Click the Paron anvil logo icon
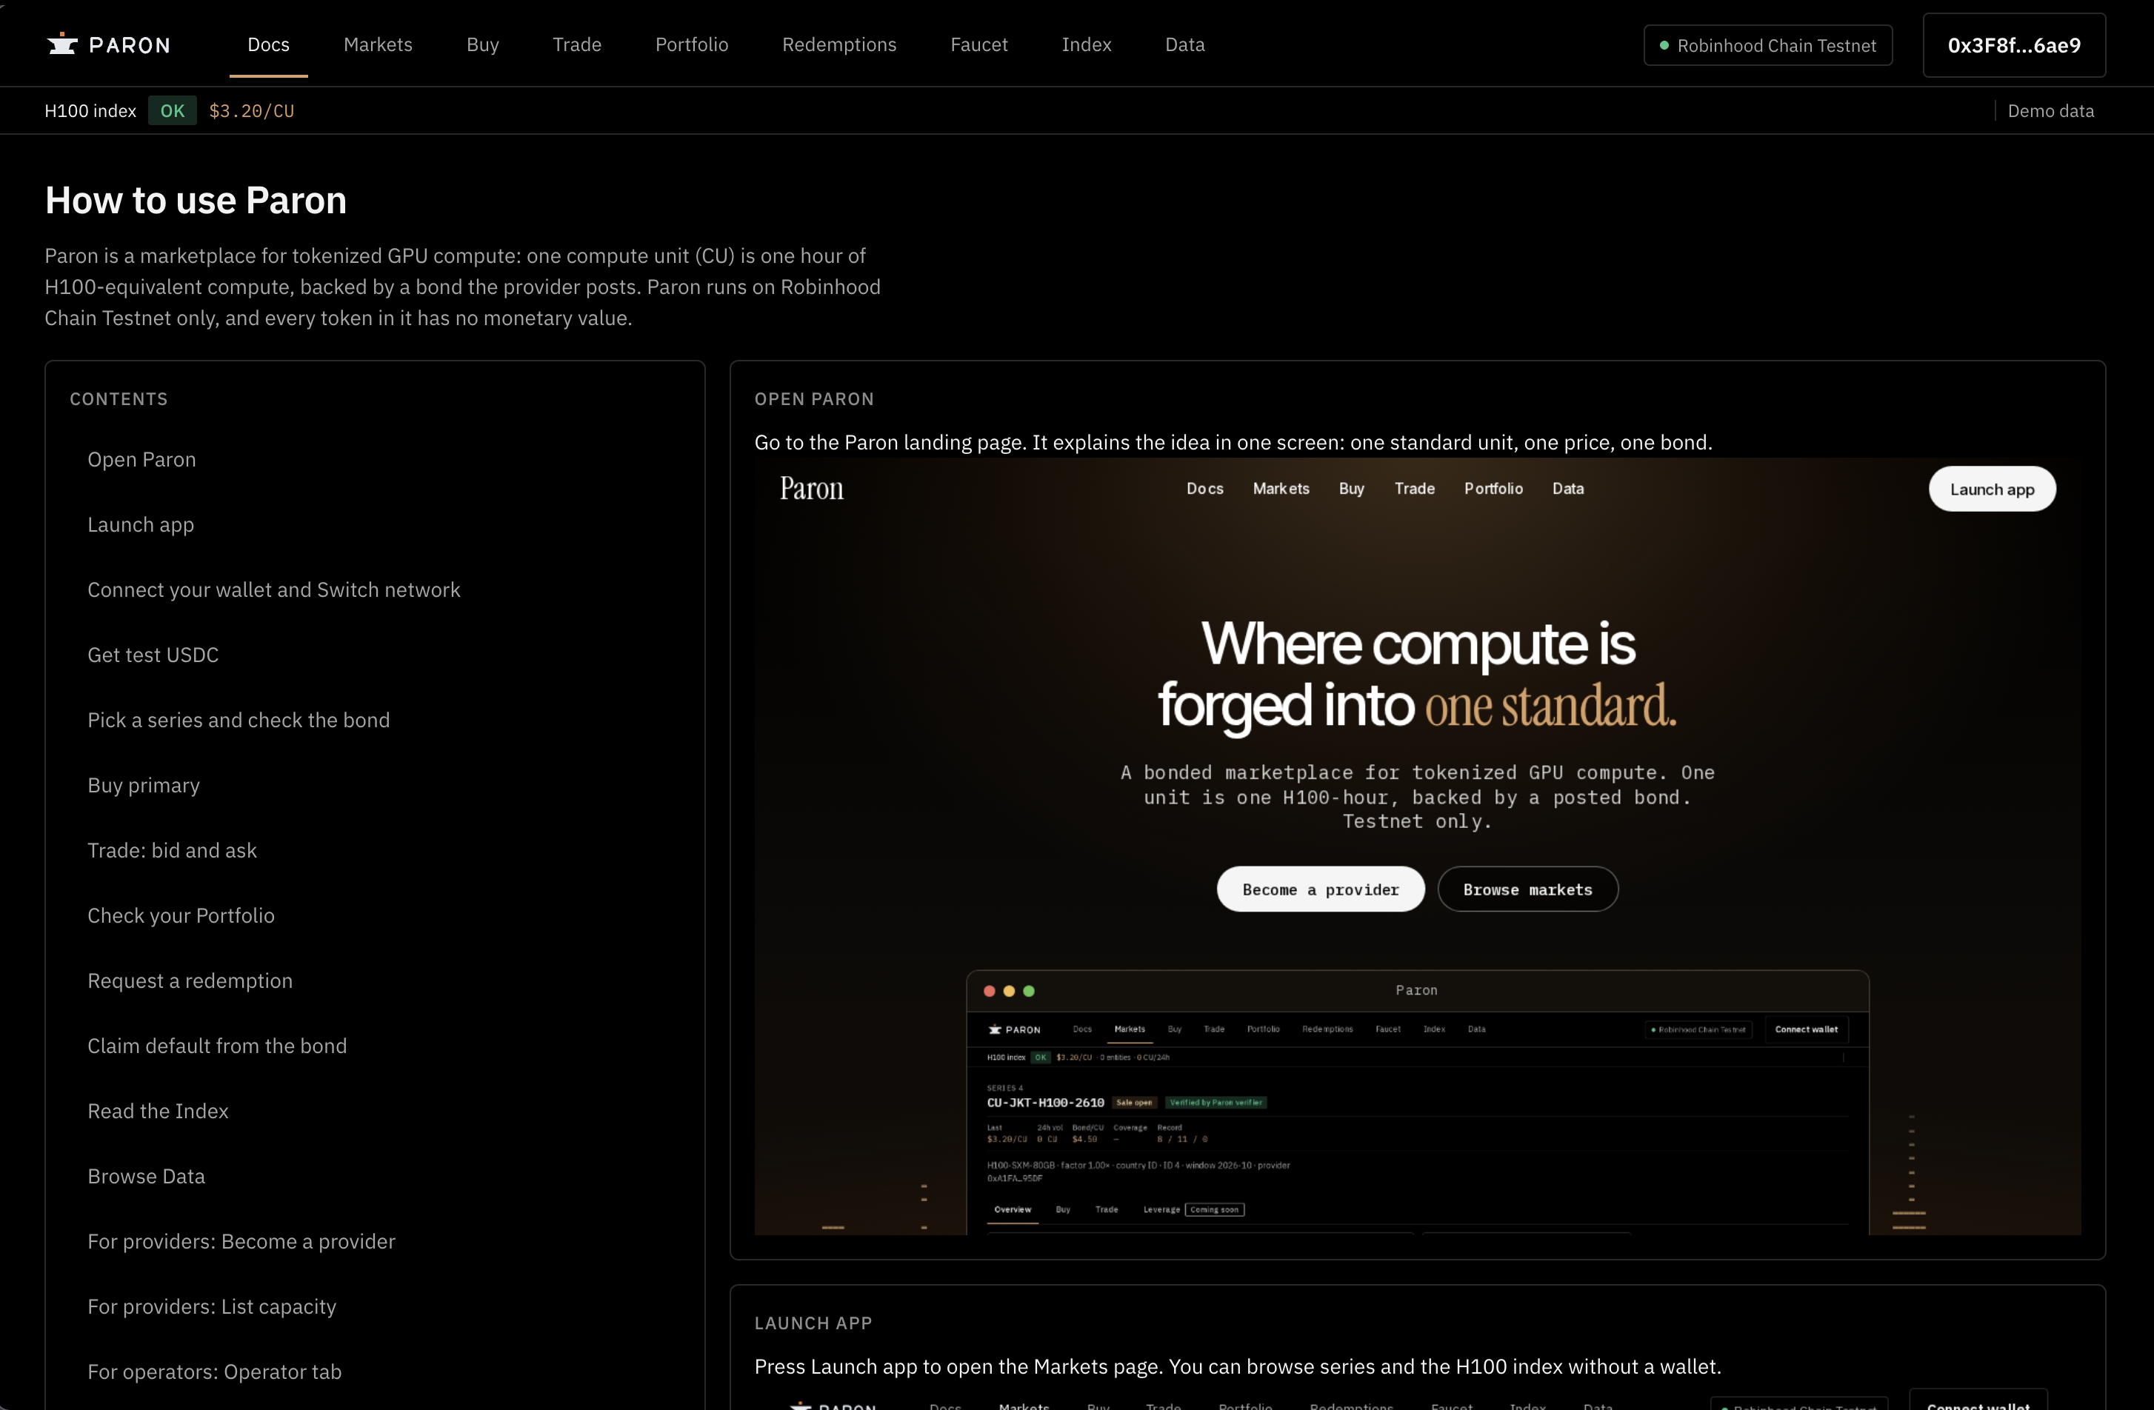 tap(62, 44)
